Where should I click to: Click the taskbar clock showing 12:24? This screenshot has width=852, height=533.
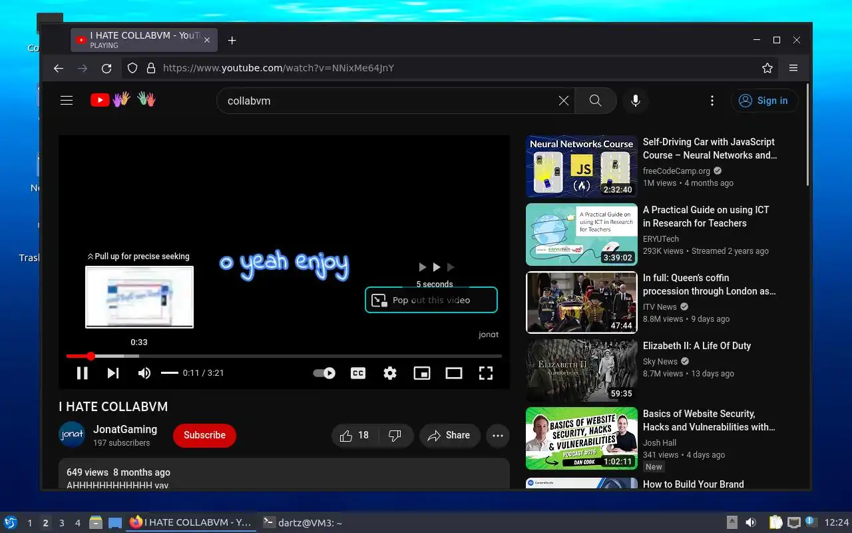(837, 523)
